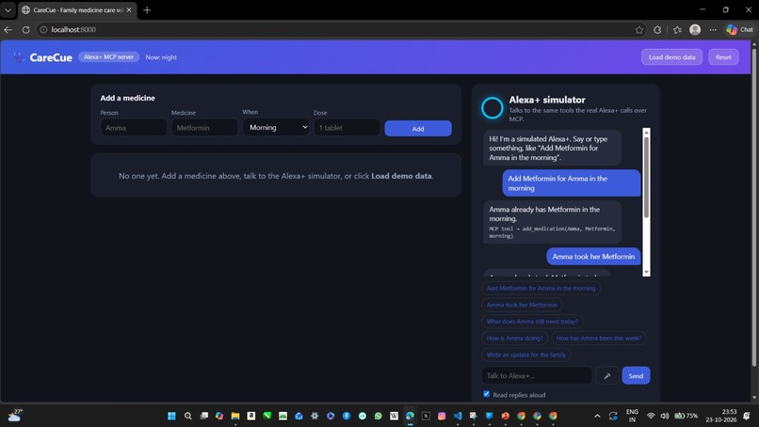Open Instagram from the taskbar

(442, 416)
